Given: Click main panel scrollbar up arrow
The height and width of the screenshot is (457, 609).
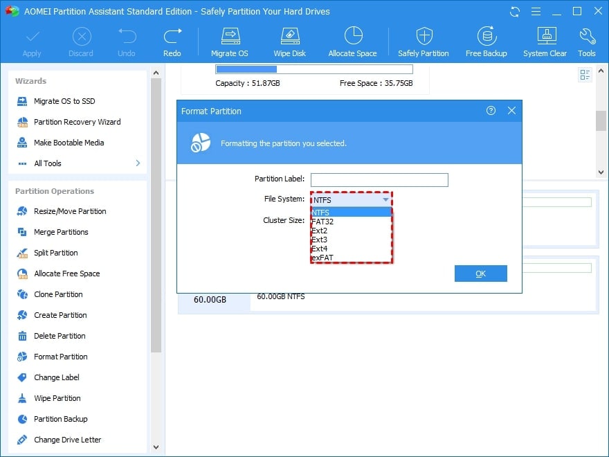Looking at the screenshot, I should pyautogui.click(x=601, y=71).
